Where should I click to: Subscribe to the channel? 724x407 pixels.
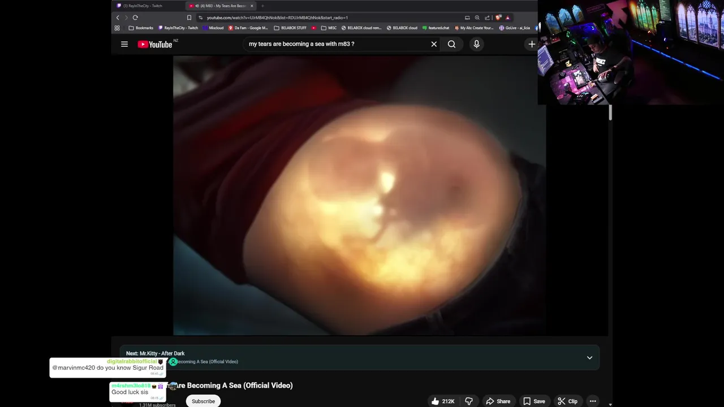(203, 401)
